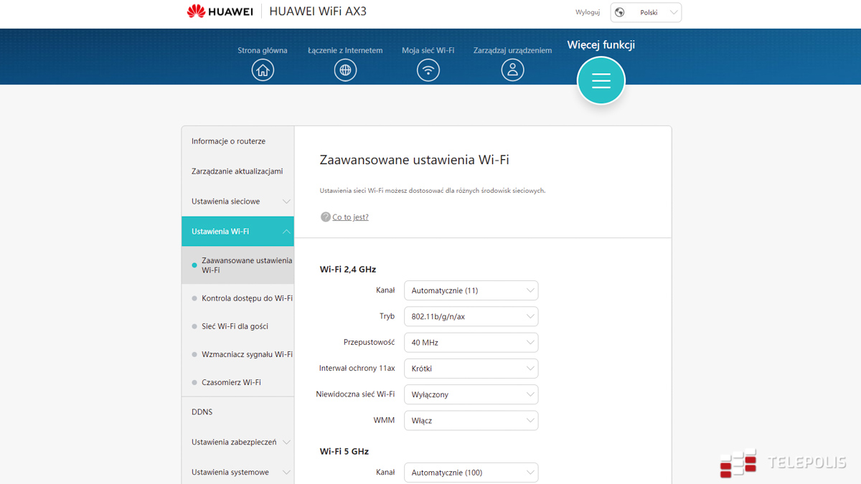Click the globe icon in language selector
This screenshot has width=861, height=484.
point(620,12)
